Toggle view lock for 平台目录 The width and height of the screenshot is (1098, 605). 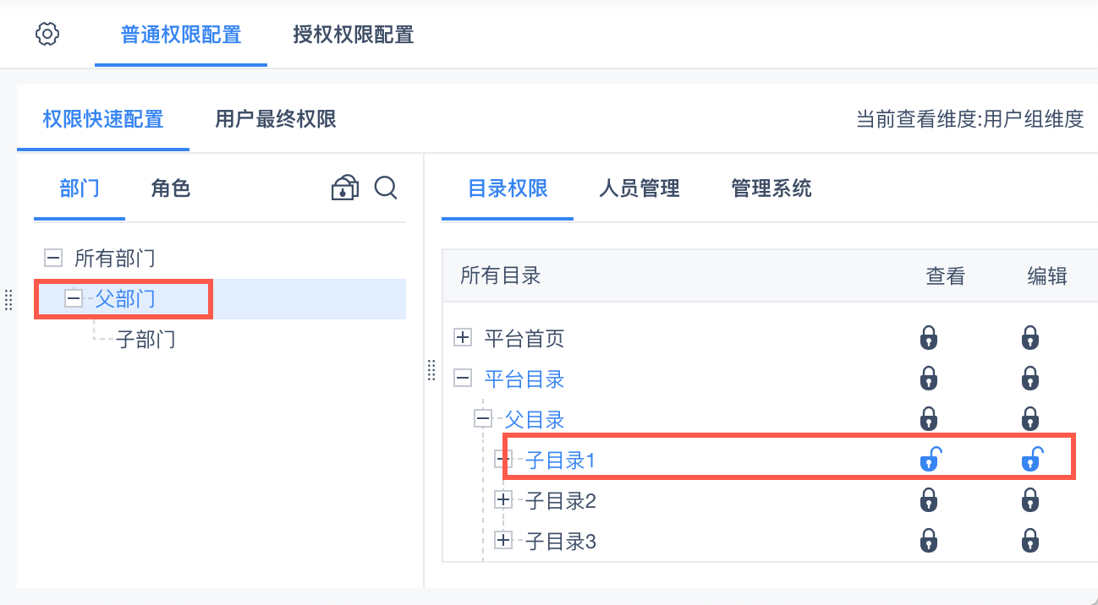[929, 379]
